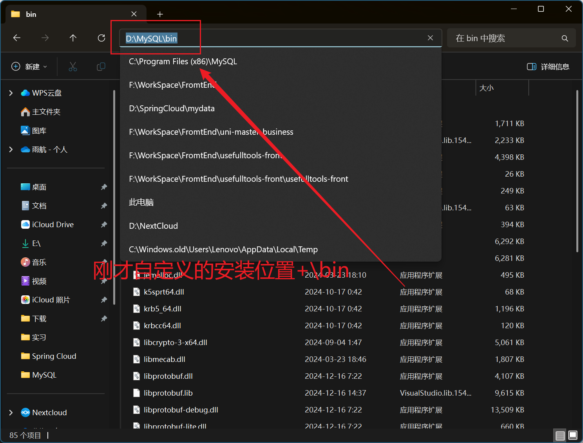Expand the 雨航 - 个人 section

tap(11, 149)
